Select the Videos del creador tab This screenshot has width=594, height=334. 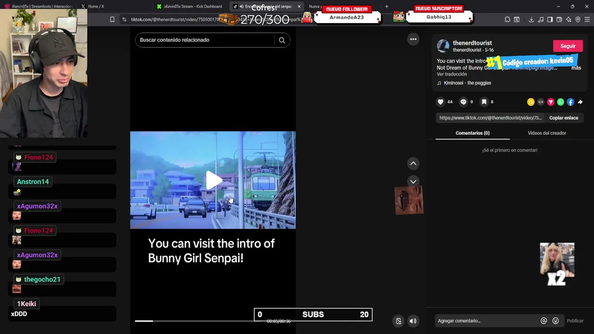pos(547,133)
